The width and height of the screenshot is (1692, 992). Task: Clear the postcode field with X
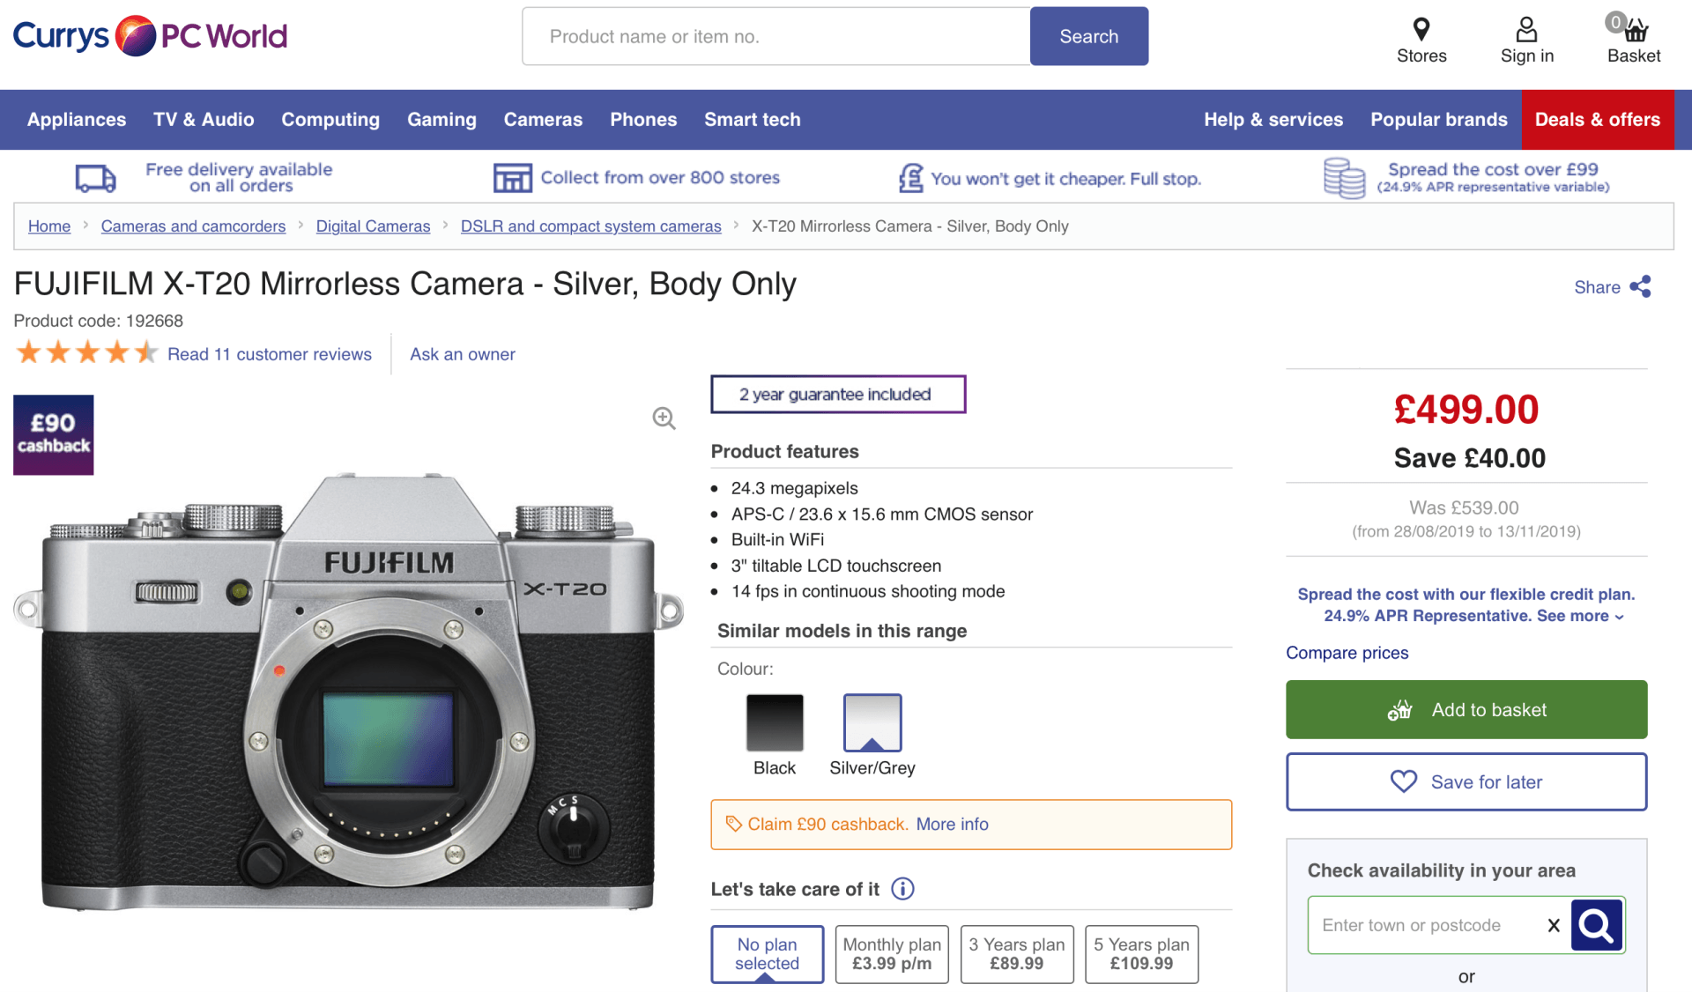(1554, 925)
